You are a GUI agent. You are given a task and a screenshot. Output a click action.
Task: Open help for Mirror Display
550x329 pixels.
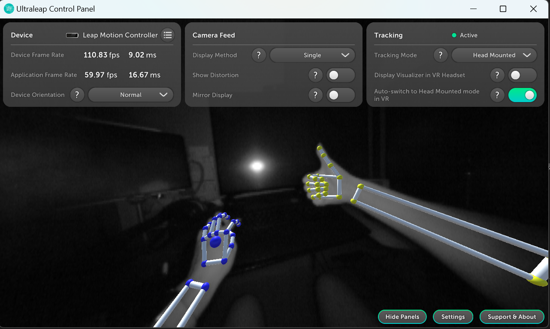click(315, 95)
